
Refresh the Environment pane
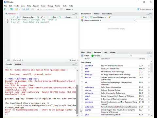pyautogui.click(x=151, y=17)
